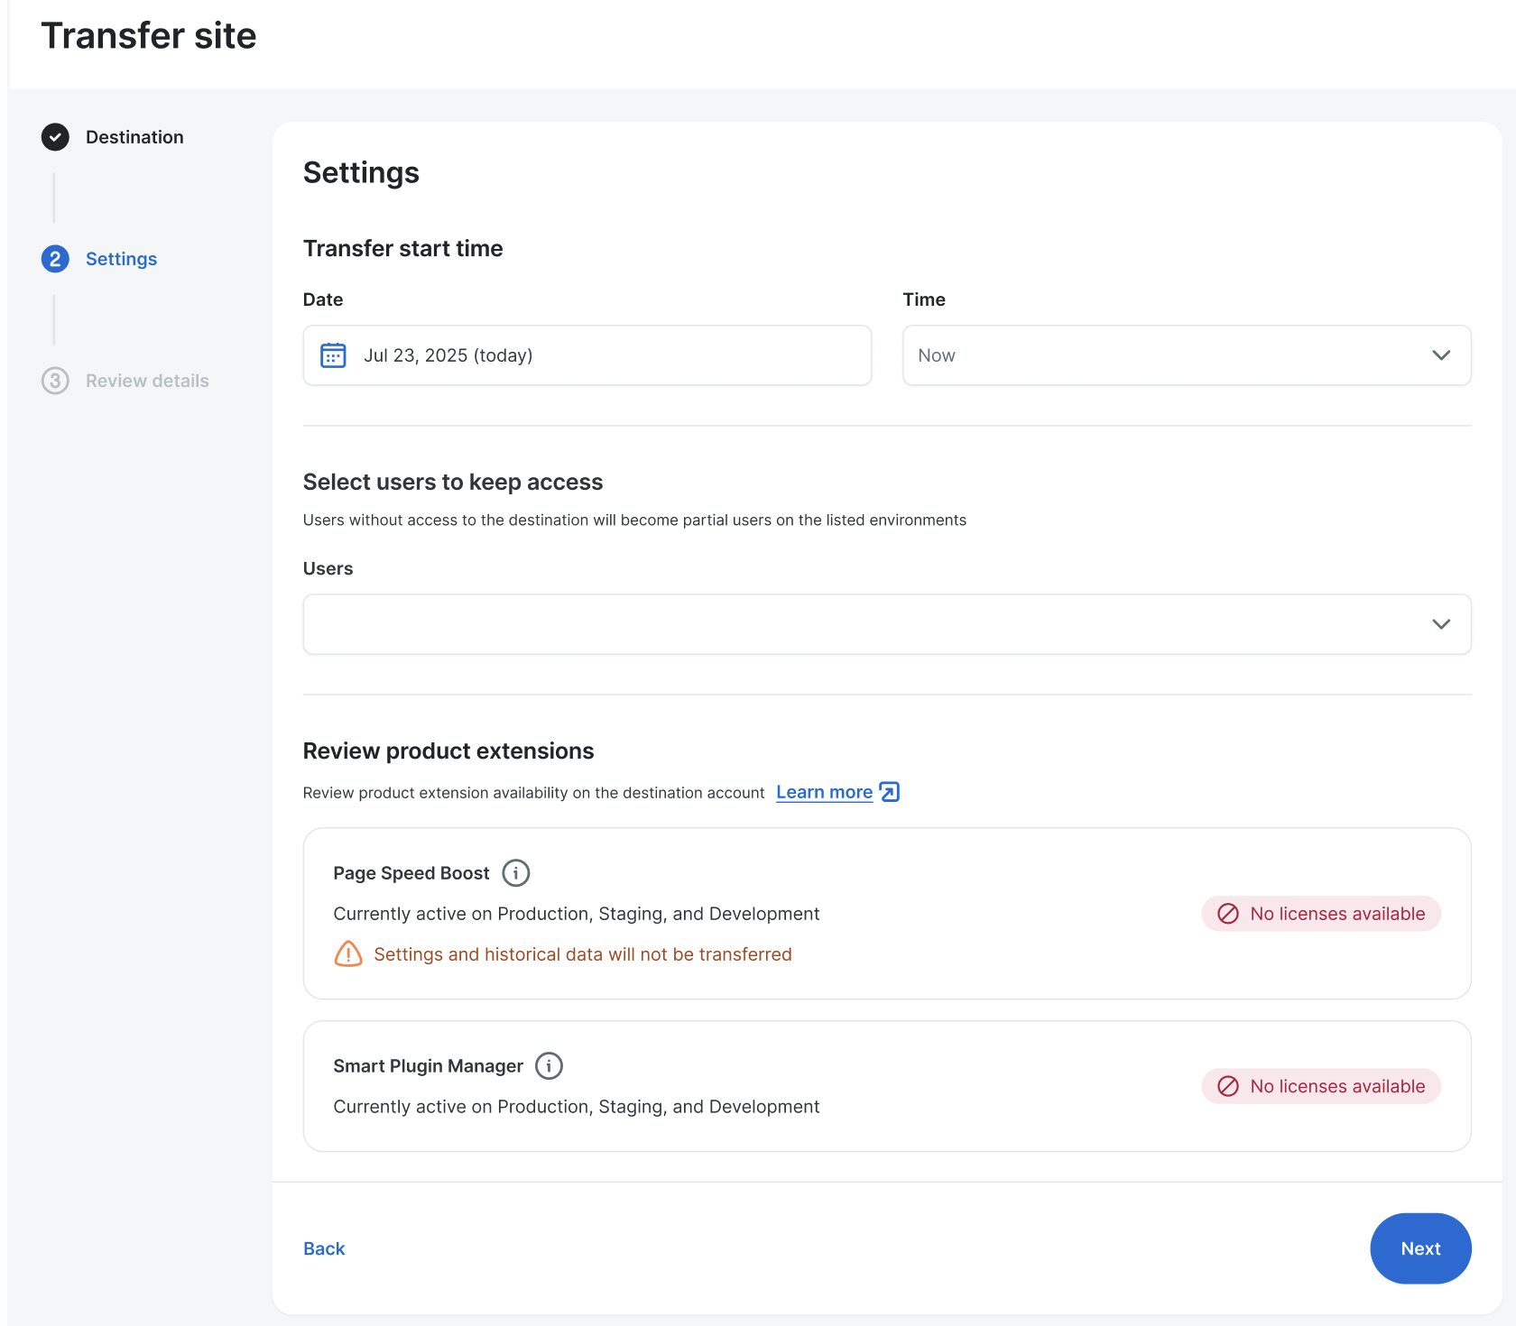Viewport: 1516px width, 1326px height.
Task: Click the Destination step checkmark icon
Action: [x=55, y=137]
